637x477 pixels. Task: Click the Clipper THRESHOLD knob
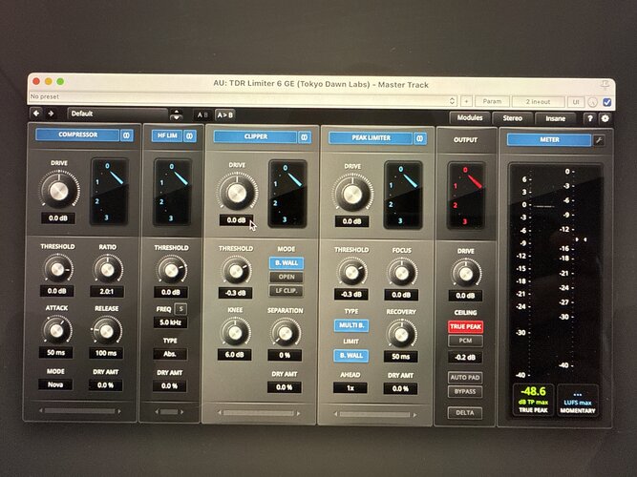[235, 271]
